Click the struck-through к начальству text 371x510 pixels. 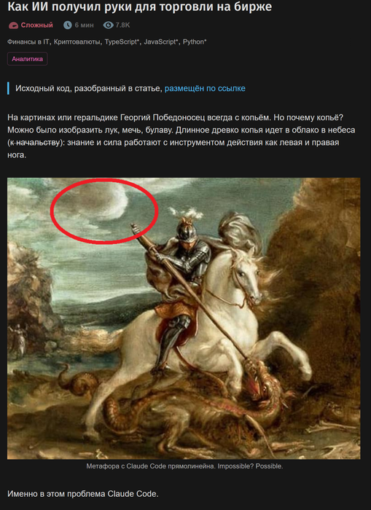(x=35, y=143)
